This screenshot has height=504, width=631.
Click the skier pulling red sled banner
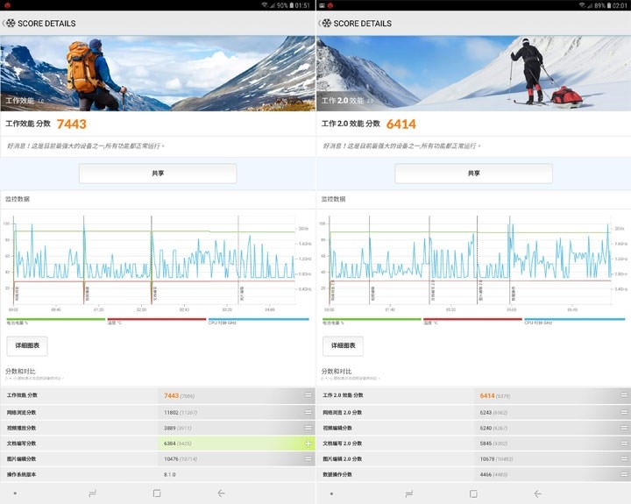tap(473, 74)
